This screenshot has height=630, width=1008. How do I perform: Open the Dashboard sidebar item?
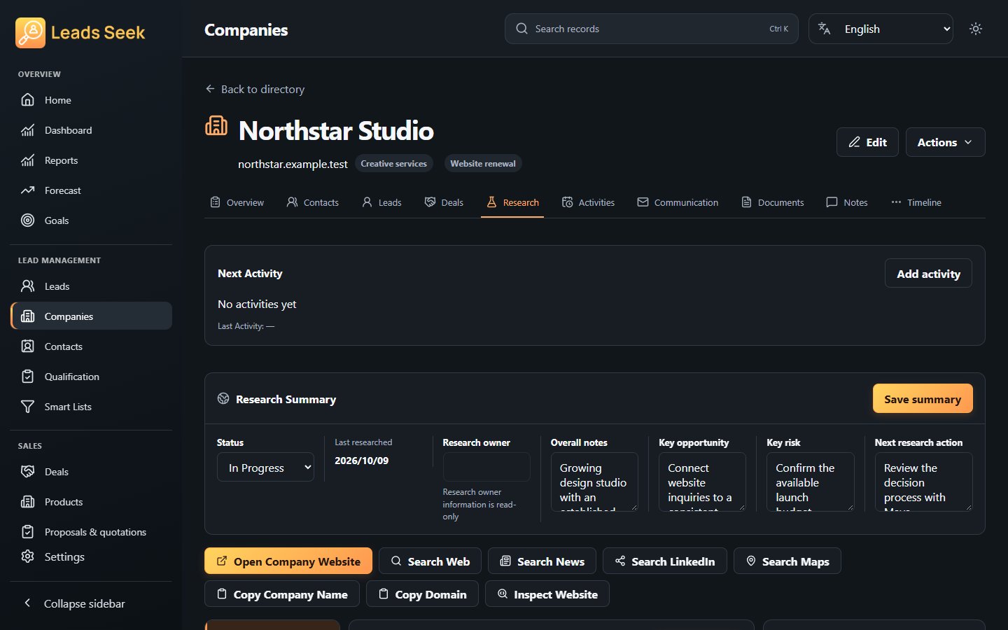pos(91,130)
